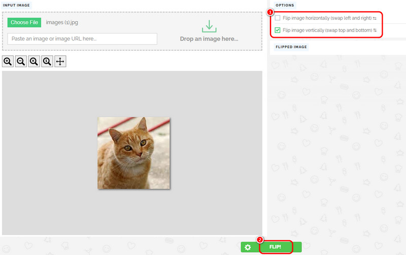Select the Input Image section header
Image resolution: width=406 pixels, height=255 pixels.
coord(17,5)
